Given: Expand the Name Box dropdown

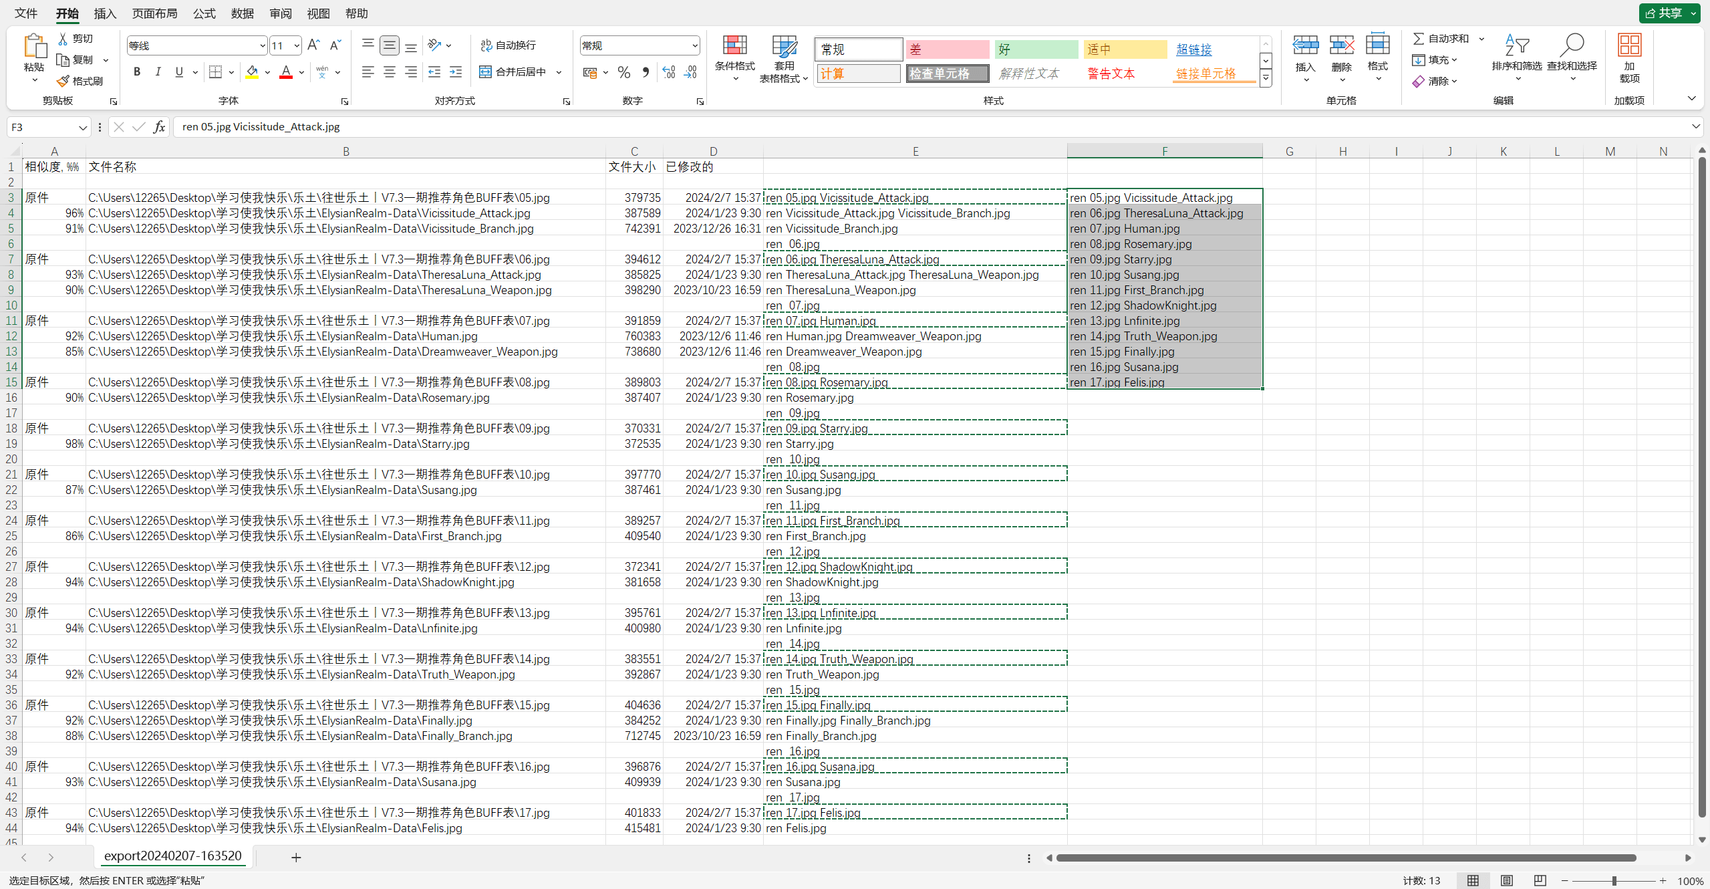Looking at the screenshot, I should (x=83, y=127).
